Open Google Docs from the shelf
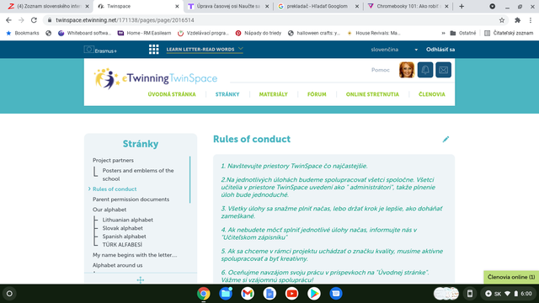This screenshot has width=539, height=303. [x=269, y=294]
